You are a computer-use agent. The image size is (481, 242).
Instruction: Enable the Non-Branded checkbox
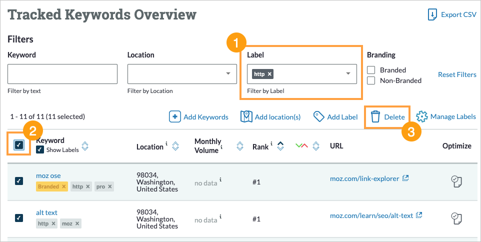(371, 80)
